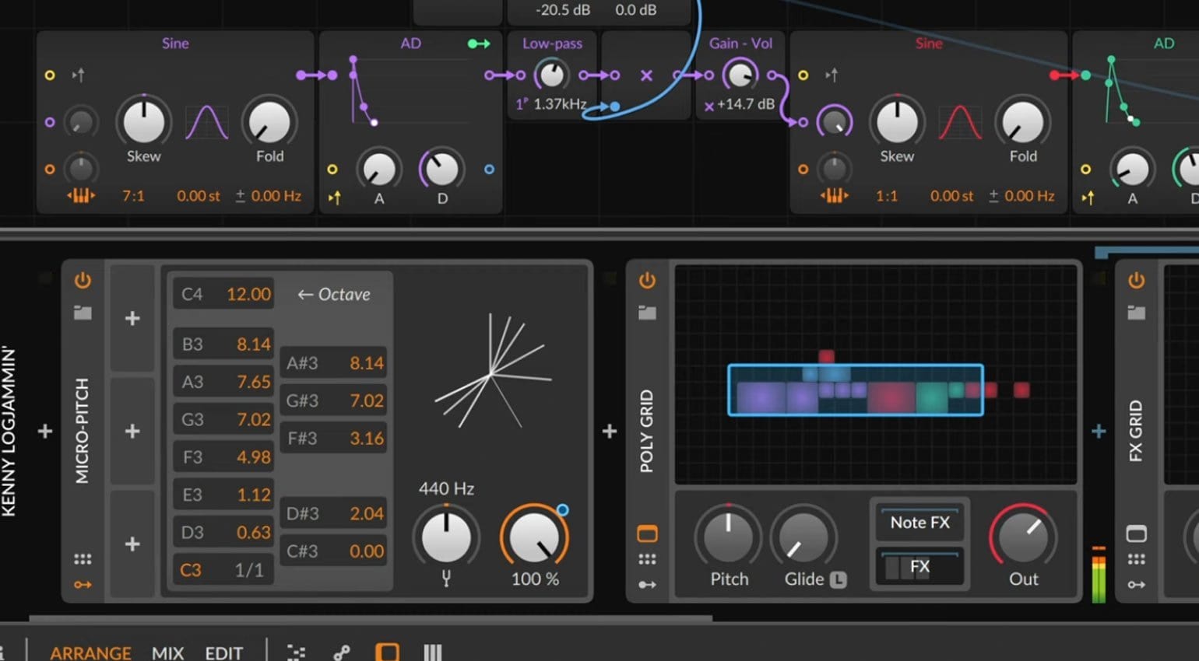Click the signal routing icon in bottom toolbar
This screenshot has height=661, width=1199.
[340, 652]
